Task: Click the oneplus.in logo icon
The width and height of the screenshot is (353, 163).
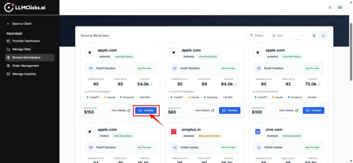Action: tap(174, 132)
